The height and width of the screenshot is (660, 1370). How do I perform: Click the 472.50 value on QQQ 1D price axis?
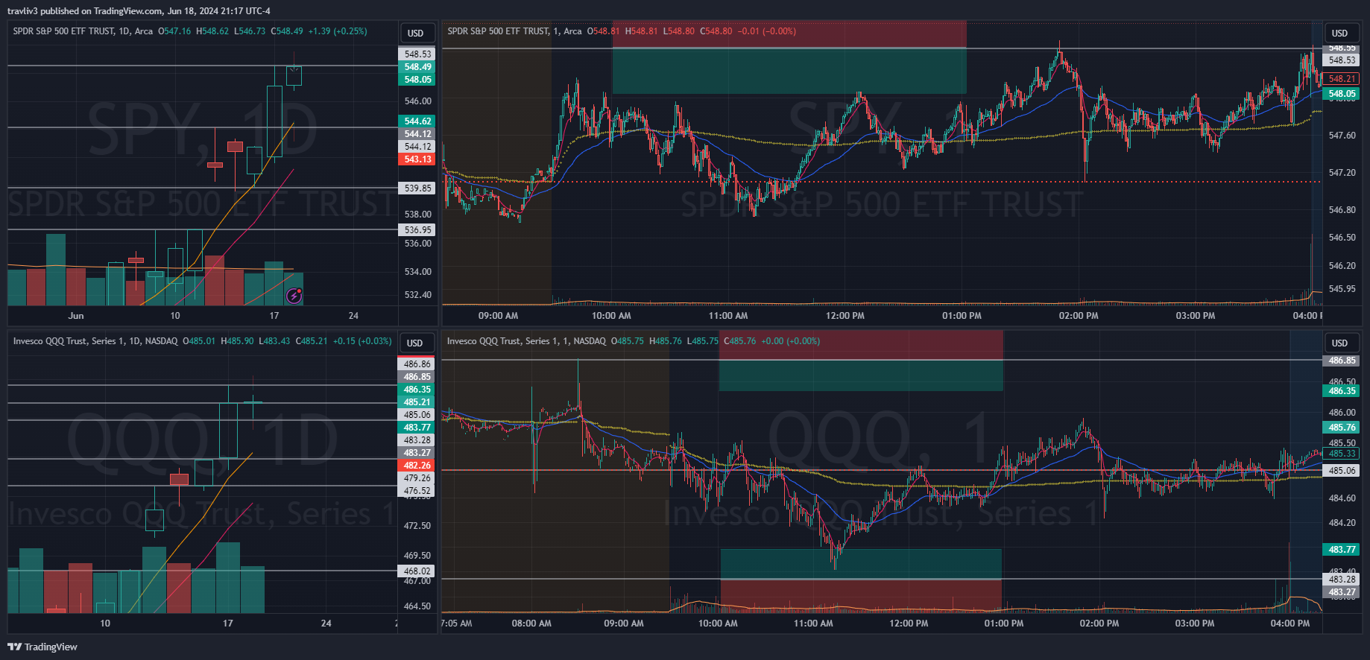[x=417, y=526]
